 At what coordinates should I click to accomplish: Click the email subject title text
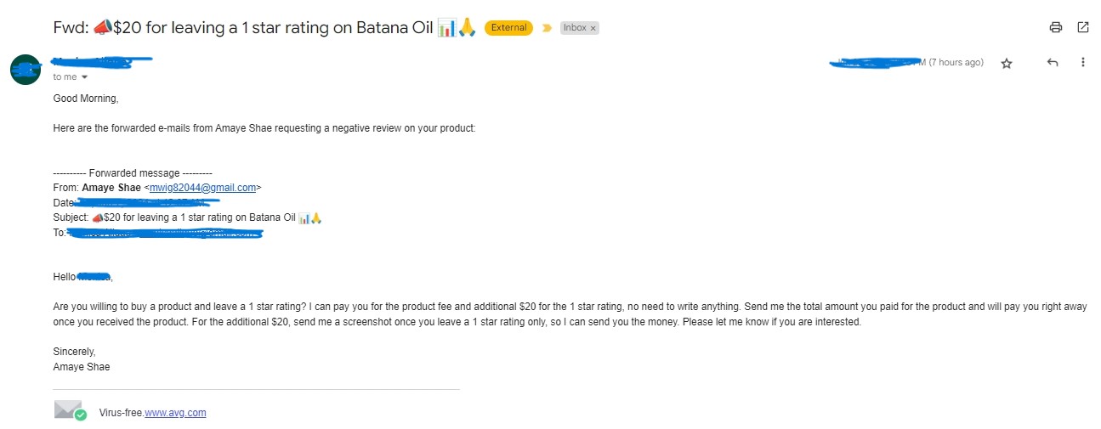click(264, 28)
